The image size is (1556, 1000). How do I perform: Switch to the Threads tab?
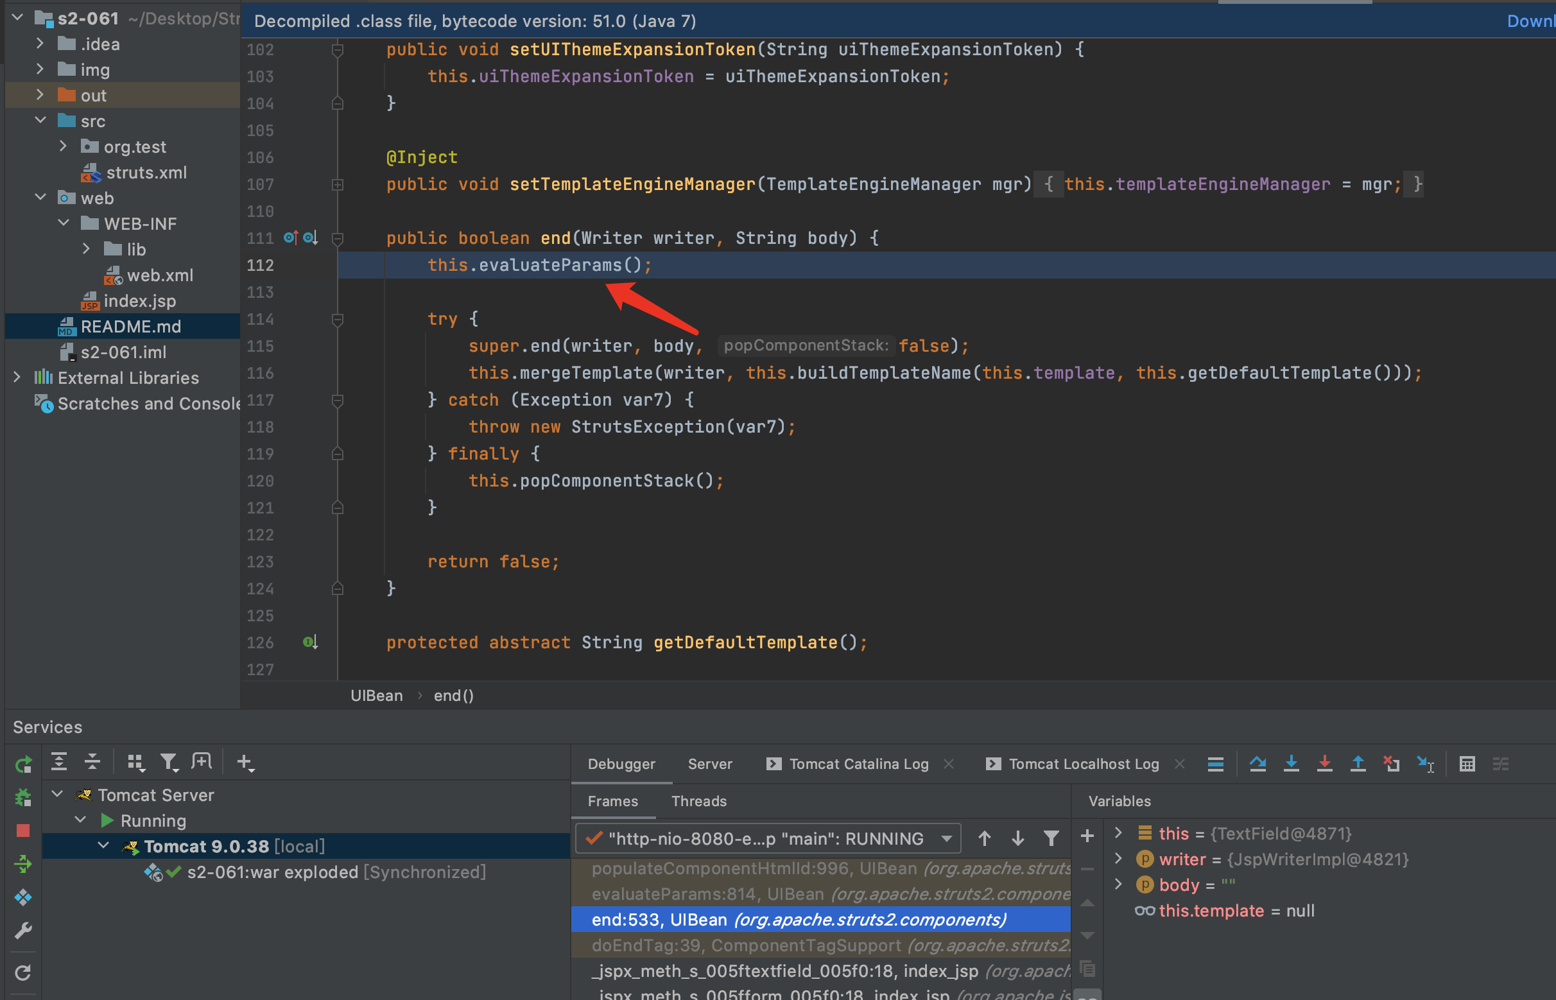pyautogui.click(x=699, y=801)
